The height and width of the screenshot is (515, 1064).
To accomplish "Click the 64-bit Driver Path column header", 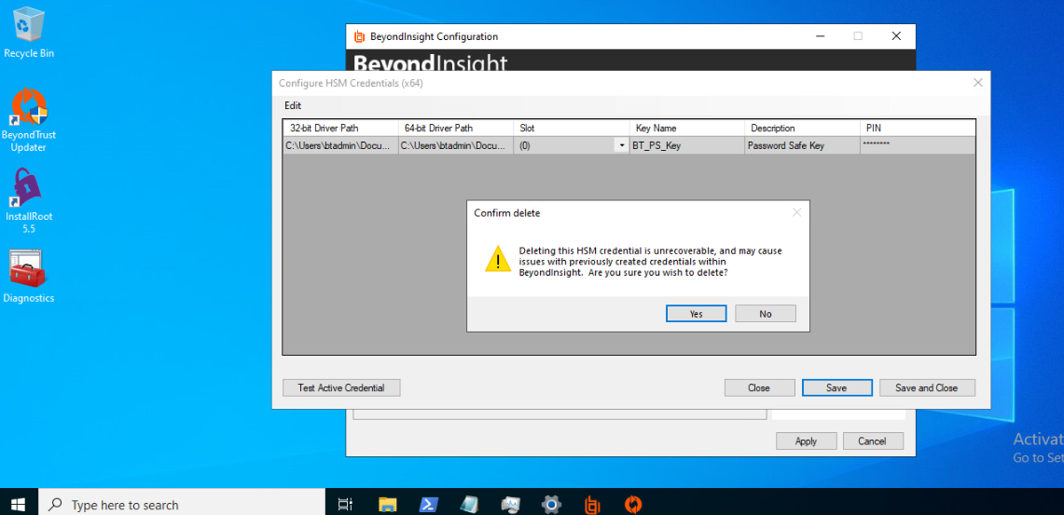I will pyautogui.click(x=456, y=129).
